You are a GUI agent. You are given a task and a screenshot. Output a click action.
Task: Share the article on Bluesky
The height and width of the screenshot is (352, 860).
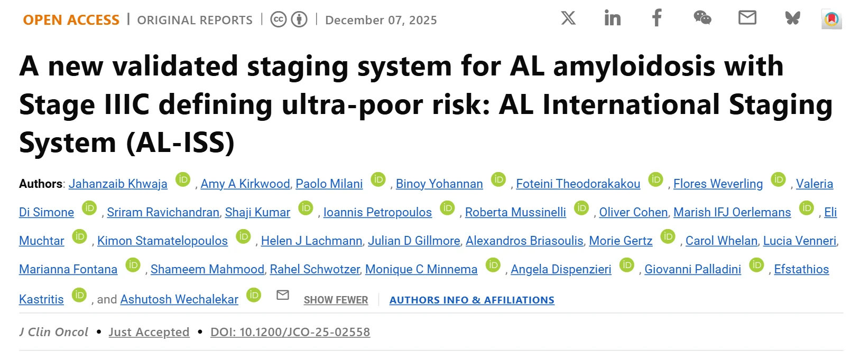click(792, 18)
